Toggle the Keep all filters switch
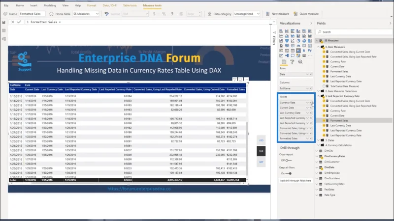The image size is (394, 221). tap(289, 173)
